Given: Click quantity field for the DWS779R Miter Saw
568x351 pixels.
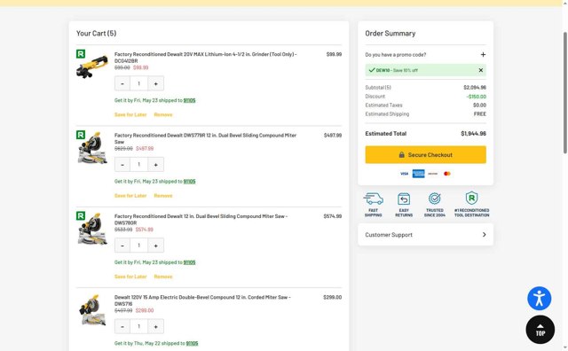Looking at the screenshot, I should pyautogui.click(x=139, y=165).
